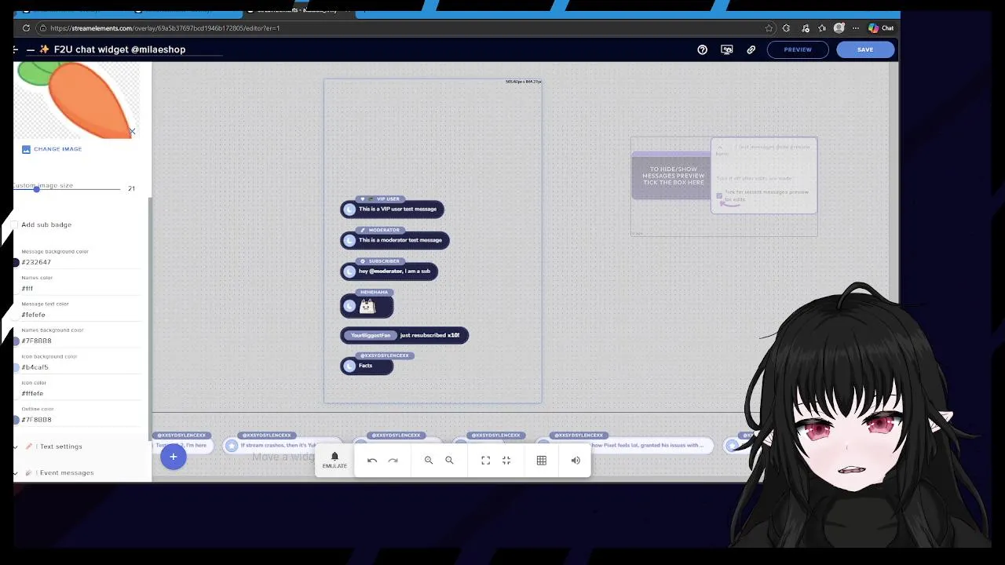
Task: Zoom out of the canvas
Action: point(449,461)
